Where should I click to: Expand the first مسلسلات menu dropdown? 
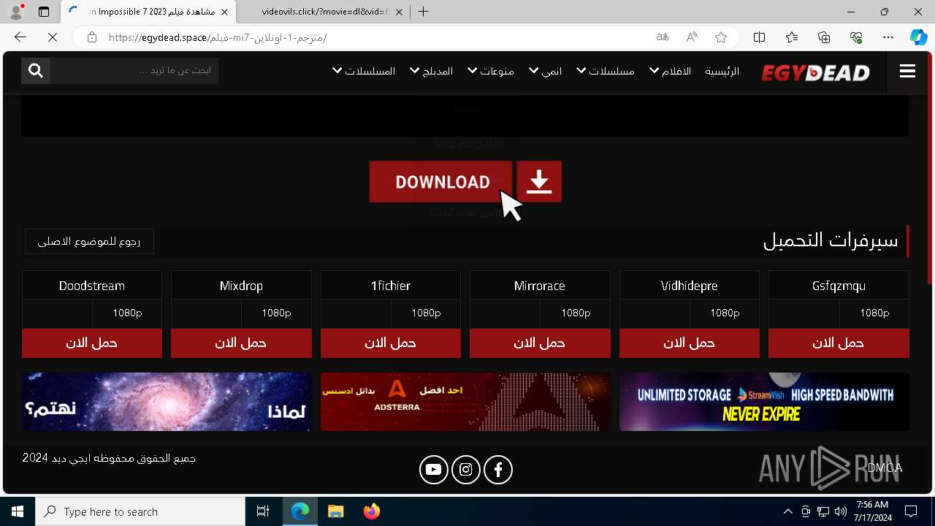pos(606,71)
